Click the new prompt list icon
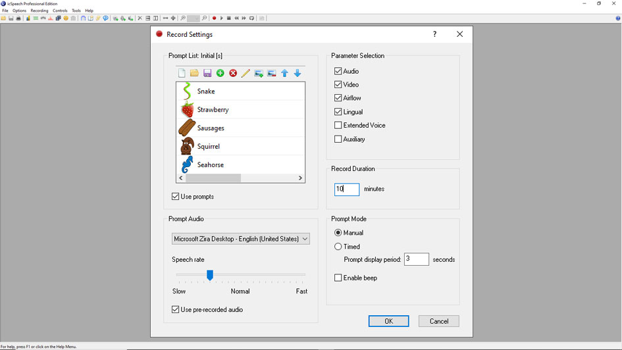The width and height of the screenshot is (622, 350). (x=182, y=73)
